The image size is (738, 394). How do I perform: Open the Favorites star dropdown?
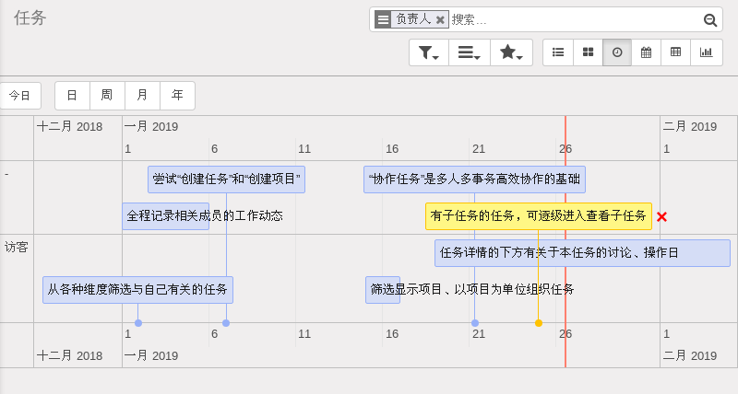pyautogui.click(x=511, y=52)
